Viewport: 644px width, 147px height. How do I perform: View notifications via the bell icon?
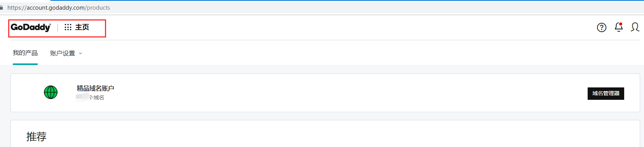619,27
